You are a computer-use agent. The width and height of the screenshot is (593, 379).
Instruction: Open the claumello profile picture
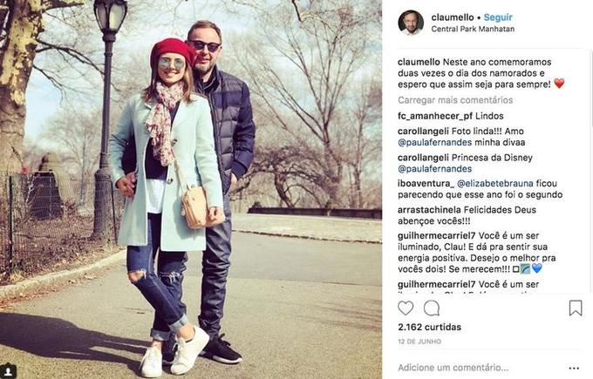(411, 23)
